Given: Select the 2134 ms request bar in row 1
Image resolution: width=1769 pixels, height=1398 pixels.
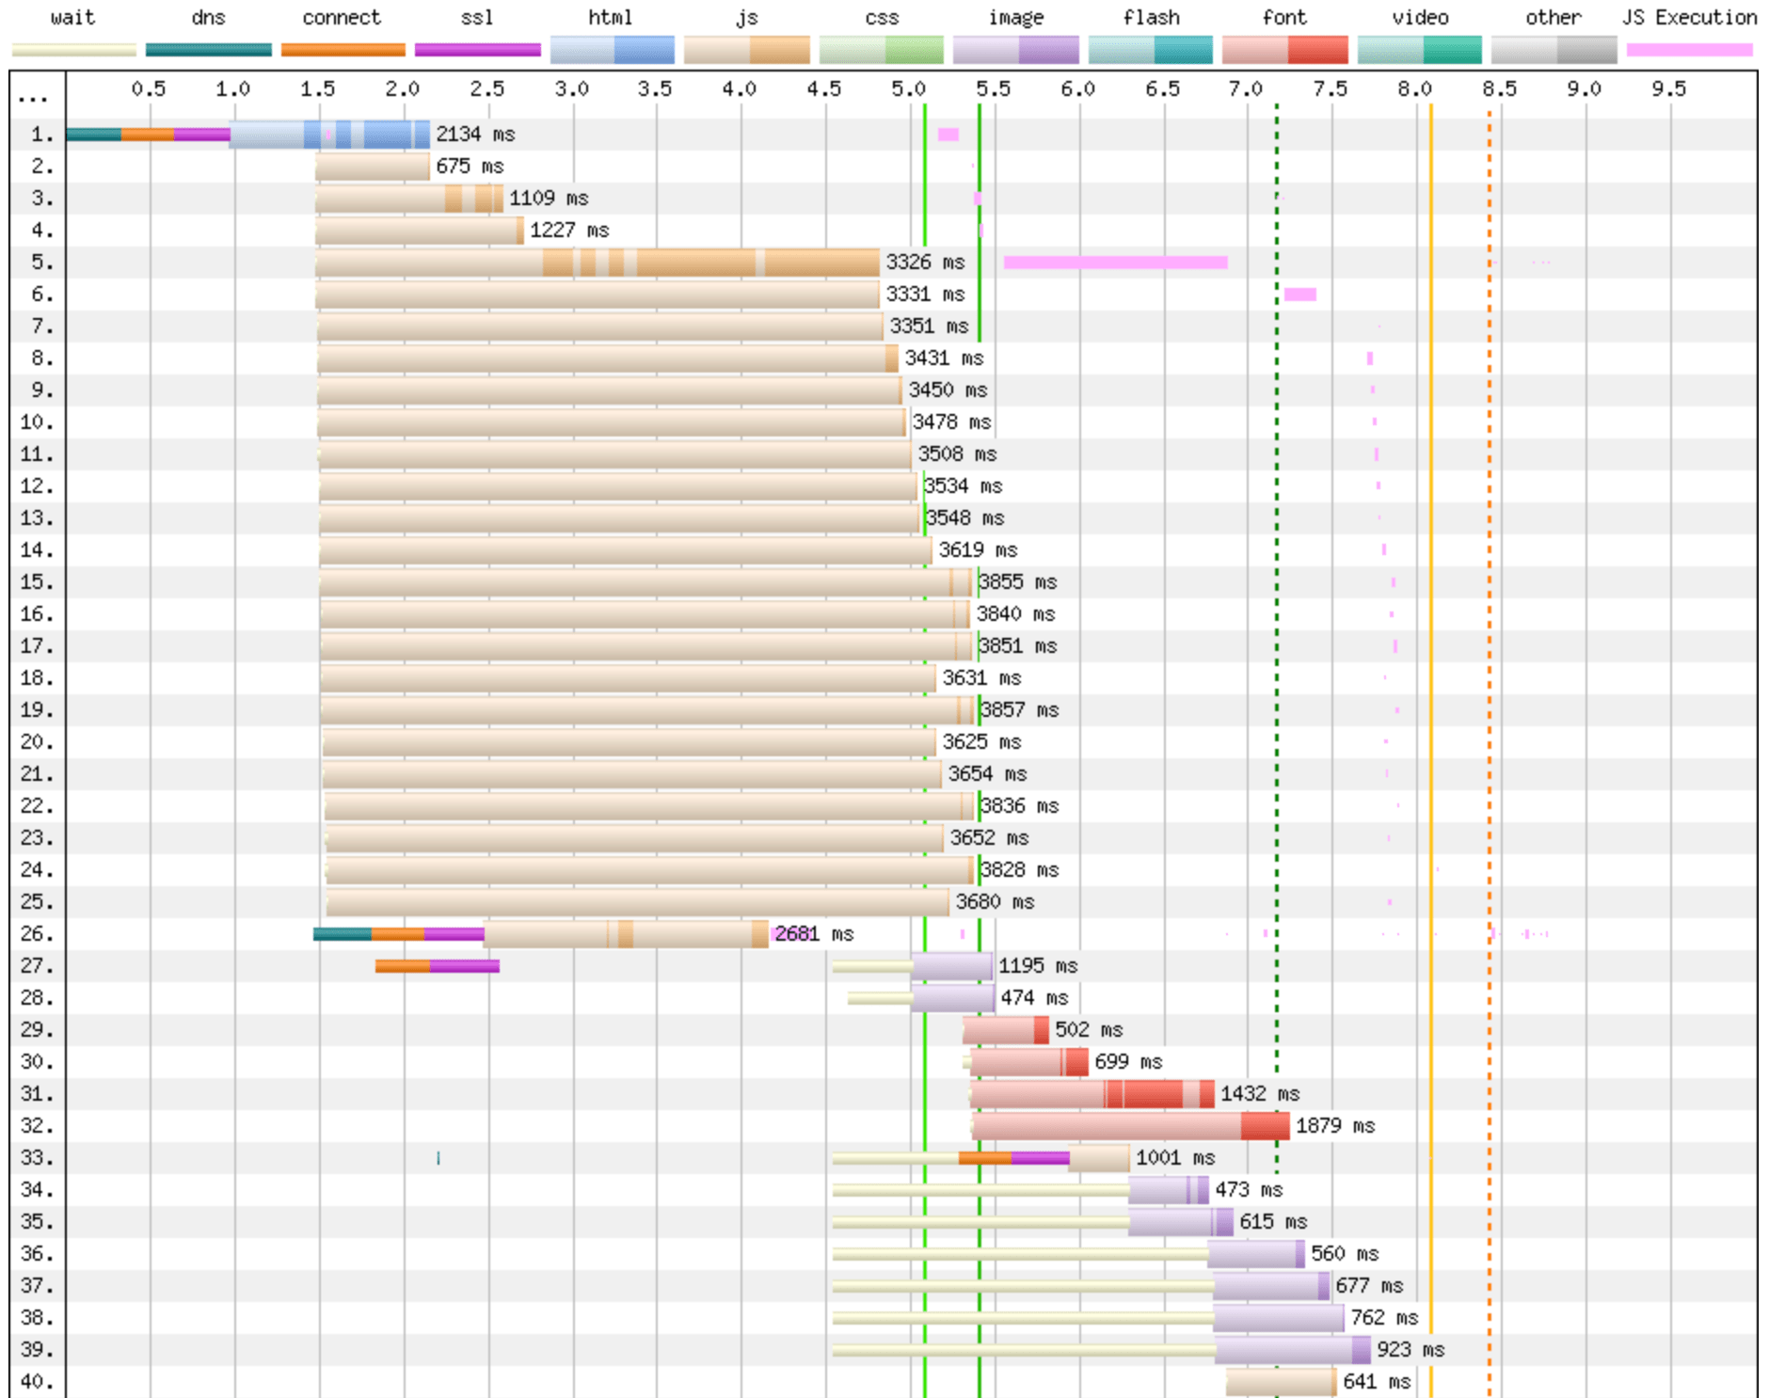Looking at the screenshot, I should 329,135.
